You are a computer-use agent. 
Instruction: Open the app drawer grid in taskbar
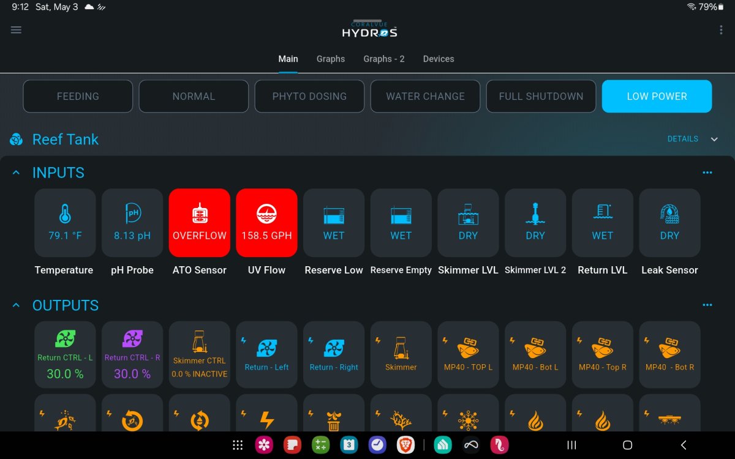click(x=238, y=446)
